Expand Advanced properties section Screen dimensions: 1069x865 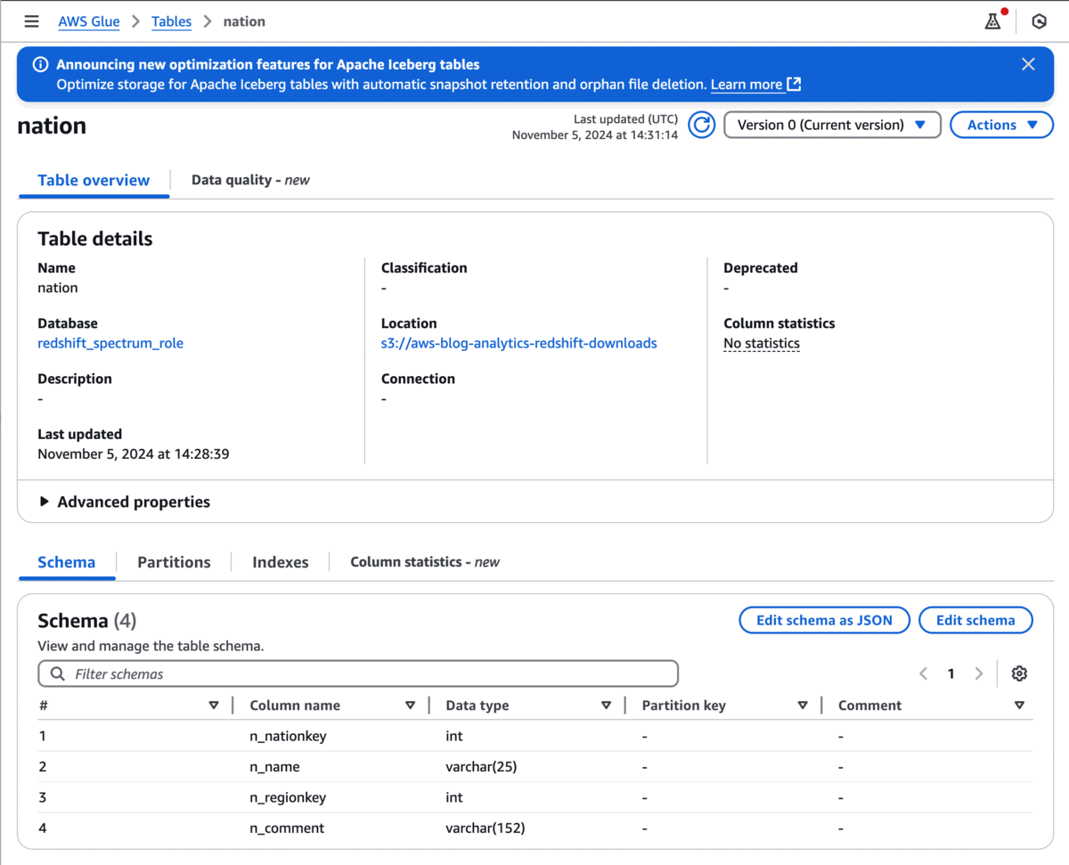tap(125, 502)
